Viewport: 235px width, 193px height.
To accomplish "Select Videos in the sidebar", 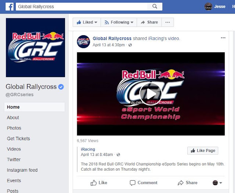I will coord(14,149).
